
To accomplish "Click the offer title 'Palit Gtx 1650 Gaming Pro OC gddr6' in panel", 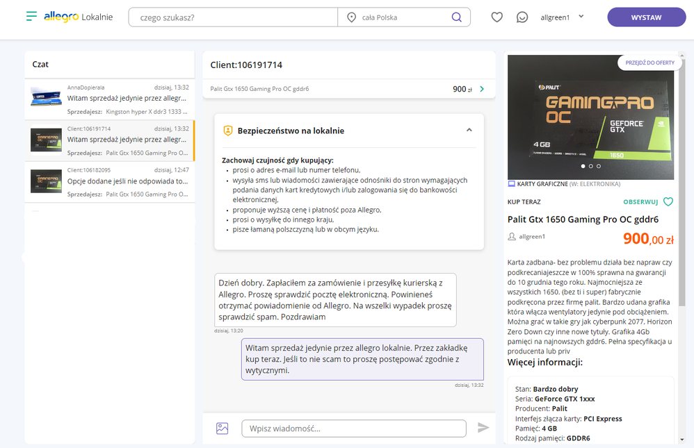I will click(583, 219).
